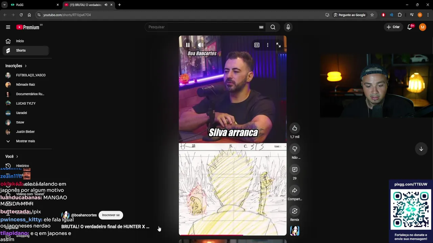This screenshot has height=243, width=433.
Task: Open notifications bell
Action: pyautogui.click(x=410, y=27)
